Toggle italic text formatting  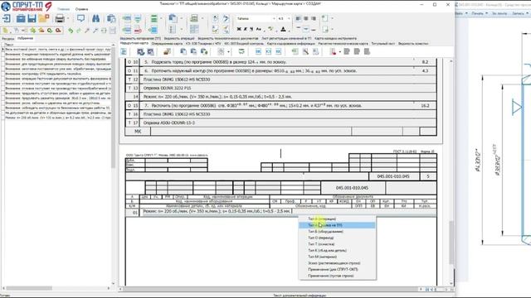point(245,30)
